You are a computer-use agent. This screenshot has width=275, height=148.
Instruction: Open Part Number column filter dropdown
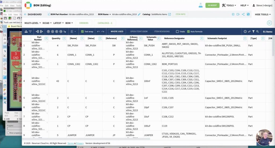click(x=46, y=38)
